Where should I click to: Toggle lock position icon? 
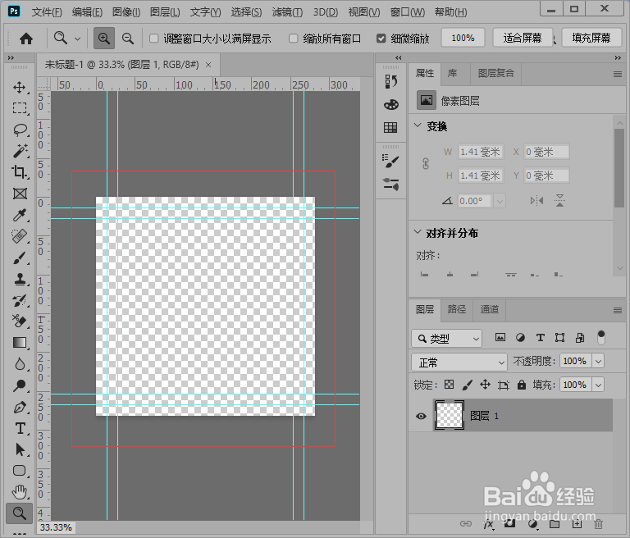click(x=485, y=385)
